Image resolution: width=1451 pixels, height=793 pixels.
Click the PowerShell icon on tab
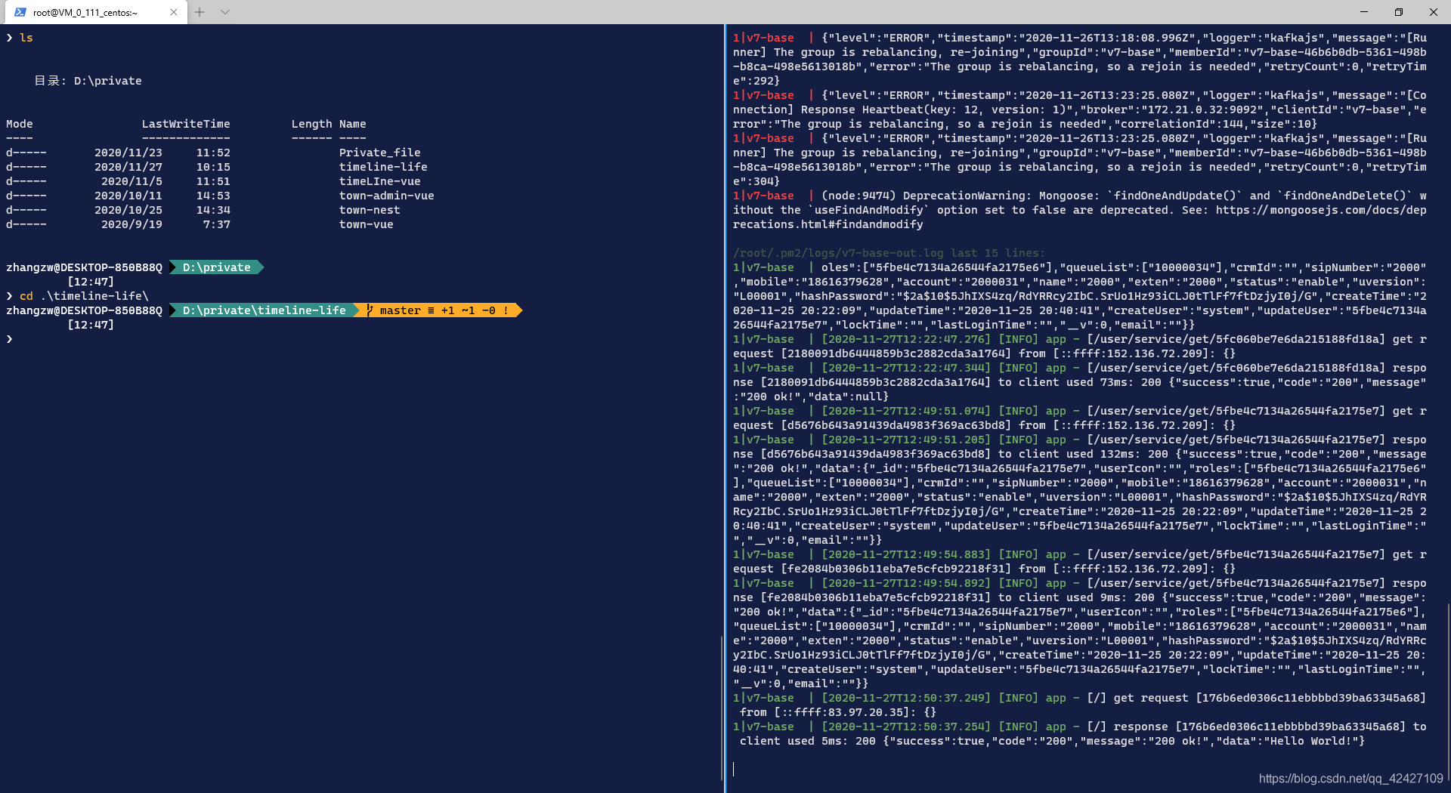point(20,12)
